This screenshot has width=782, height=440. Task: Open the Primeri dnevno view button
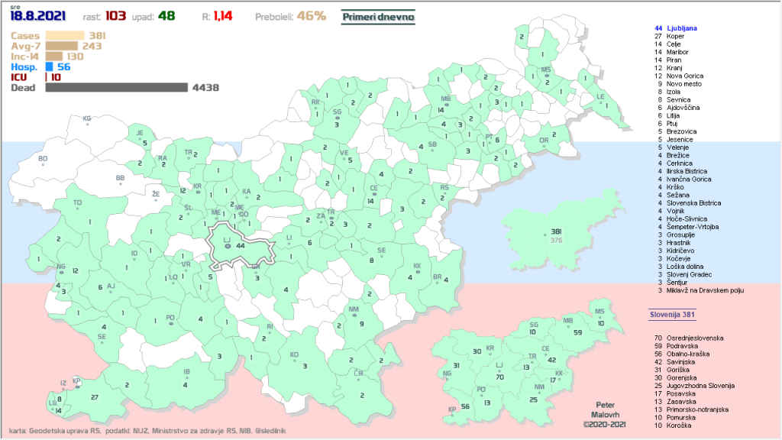(x=378, y=15)
